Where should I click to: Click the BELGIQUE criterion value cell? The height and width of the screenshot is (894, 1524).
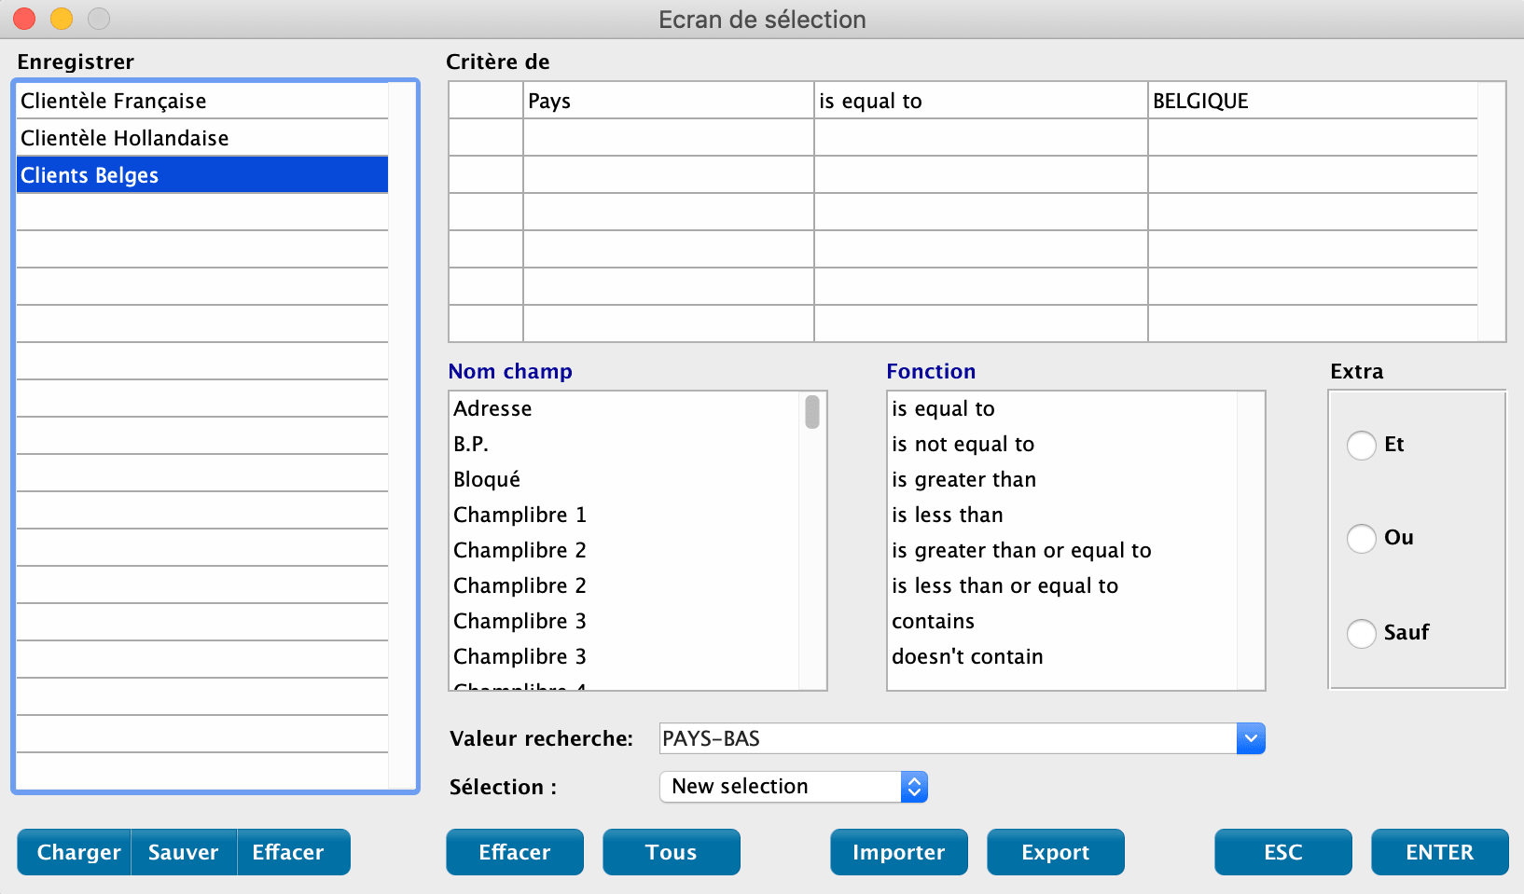pyautogui.click(x=1313, y=101)
